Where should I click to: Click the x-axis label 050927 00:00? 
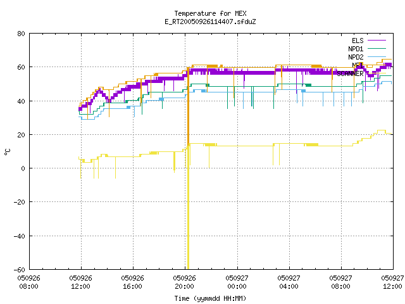click(237, 282)
